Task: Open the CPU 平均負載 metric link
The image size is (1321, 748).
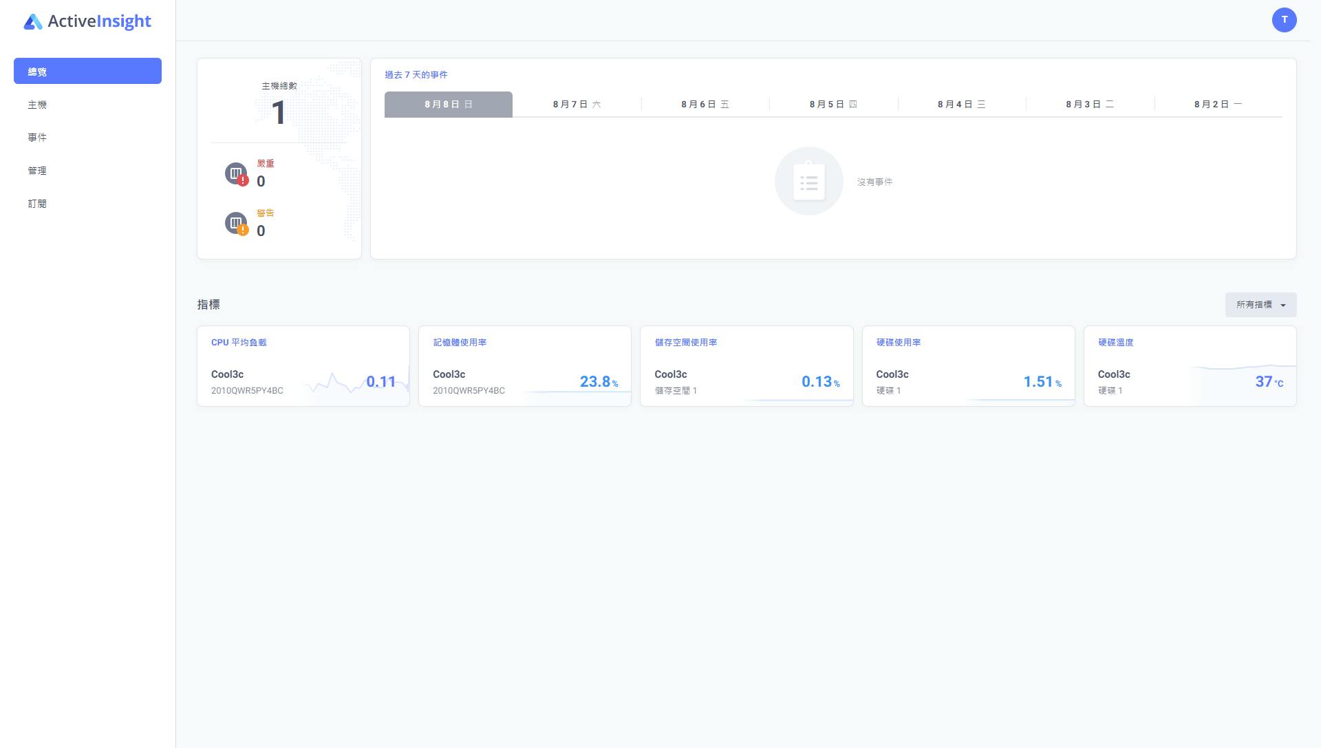Action: point(239,343)
